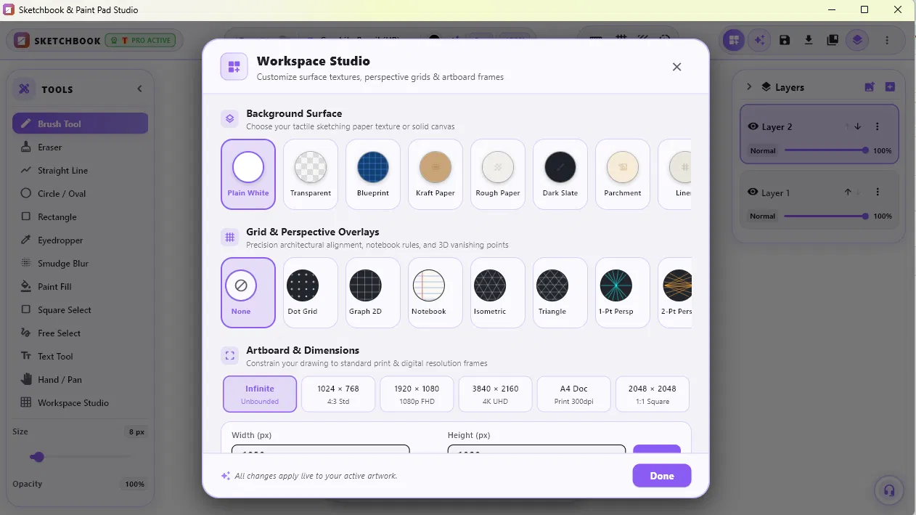Select A4 Doc print preset

tap(574, 394)
